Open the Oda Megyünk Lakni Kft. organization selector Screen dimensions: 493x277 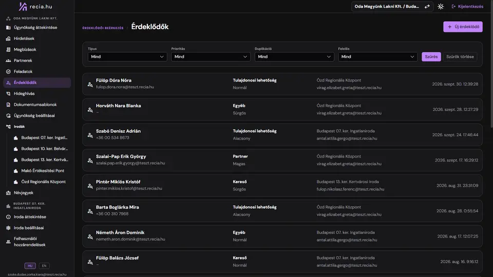[392, 7]
